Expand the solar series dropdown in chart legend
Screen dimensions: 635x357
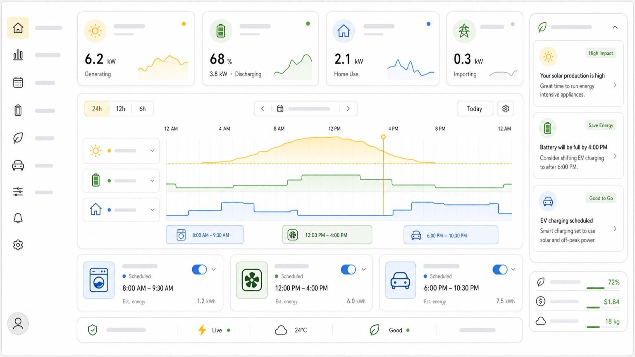152,151
